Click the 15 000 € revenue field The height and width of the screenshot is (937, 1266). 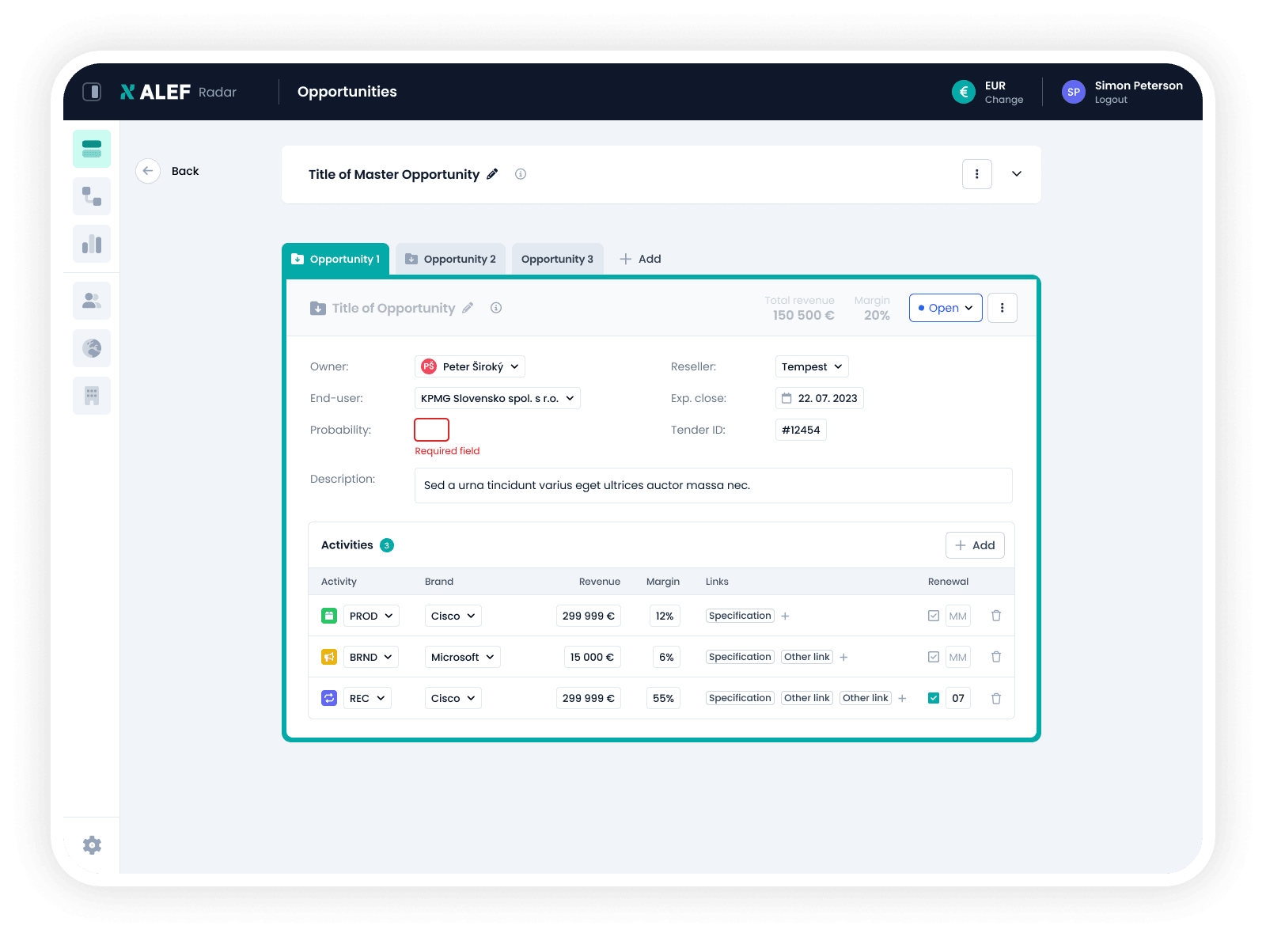[x=593, y=657]
